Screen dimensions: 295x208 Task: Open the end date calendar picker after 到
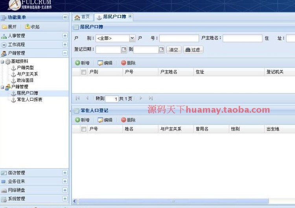(x=161, y=50)
